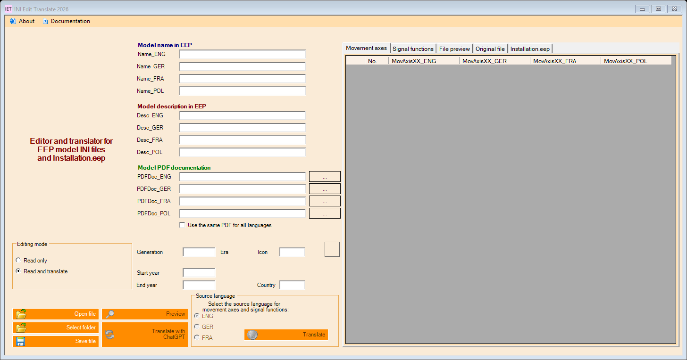Select the Movement axes tab
Image resolution: width=687 pixels, height=360 pixels.
[367, 48]
